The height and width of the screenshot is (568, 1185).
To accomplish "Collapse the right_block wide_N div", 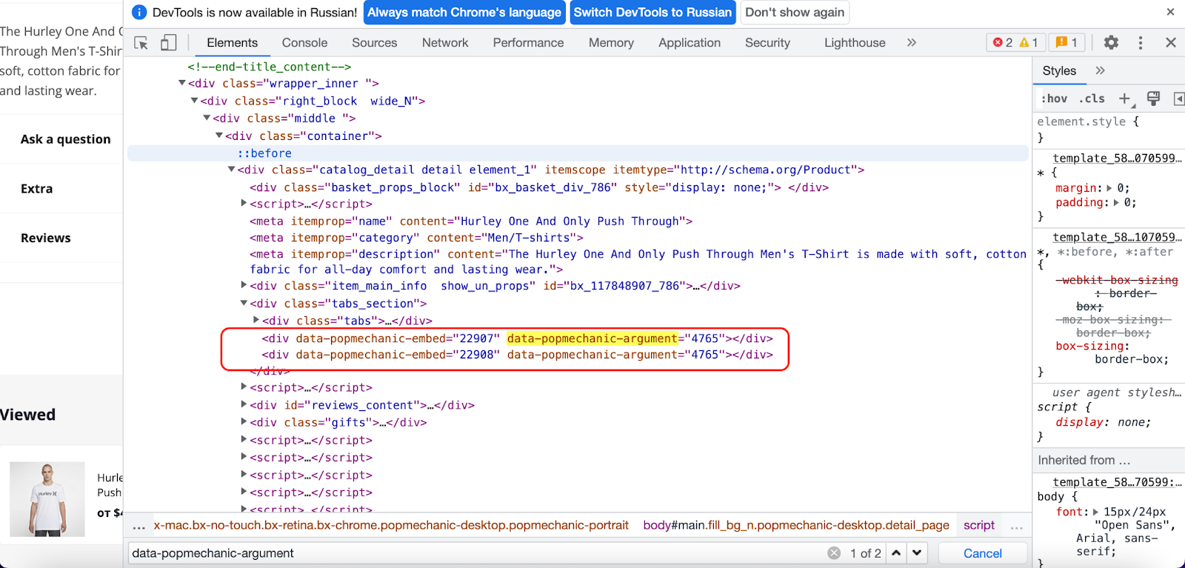I will 195,101.
